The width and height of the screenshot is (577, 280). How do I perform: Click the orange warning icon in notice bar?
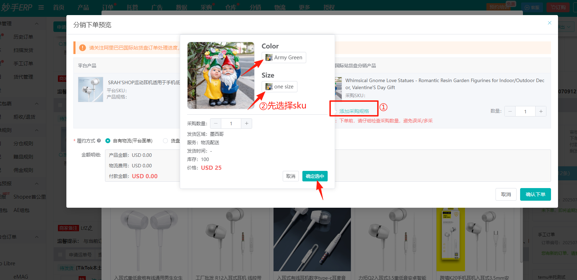tap(83, 48)
